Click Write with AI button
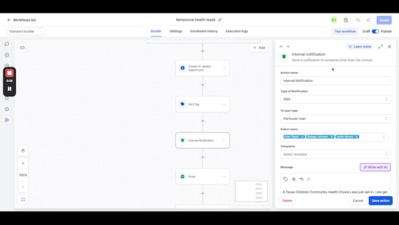The image size is (399, 225). pos(375,167)
